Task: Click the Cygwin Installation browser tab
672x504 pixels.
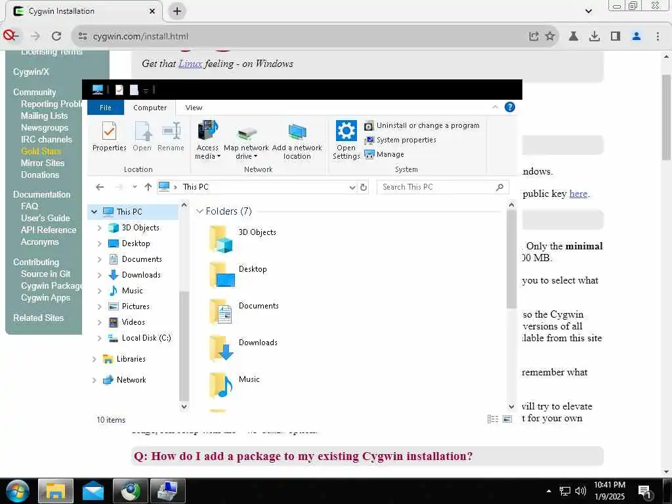Action: (x=84, y=11)
